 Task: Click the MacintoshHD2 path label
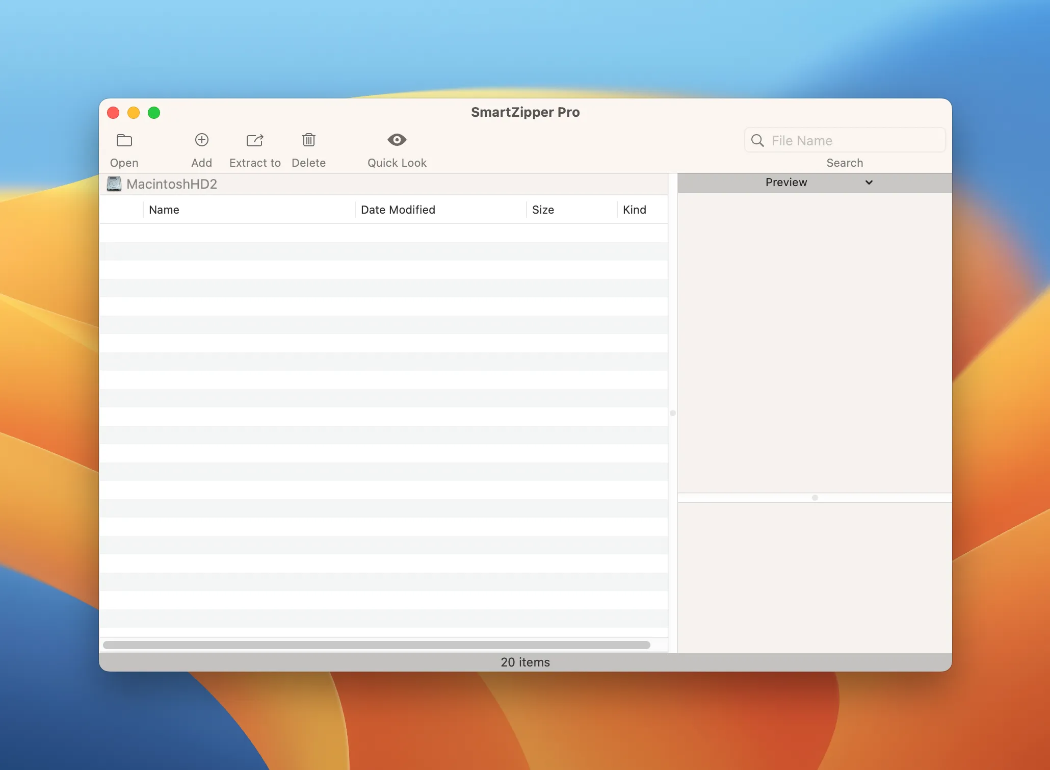(x=172, y=184)
